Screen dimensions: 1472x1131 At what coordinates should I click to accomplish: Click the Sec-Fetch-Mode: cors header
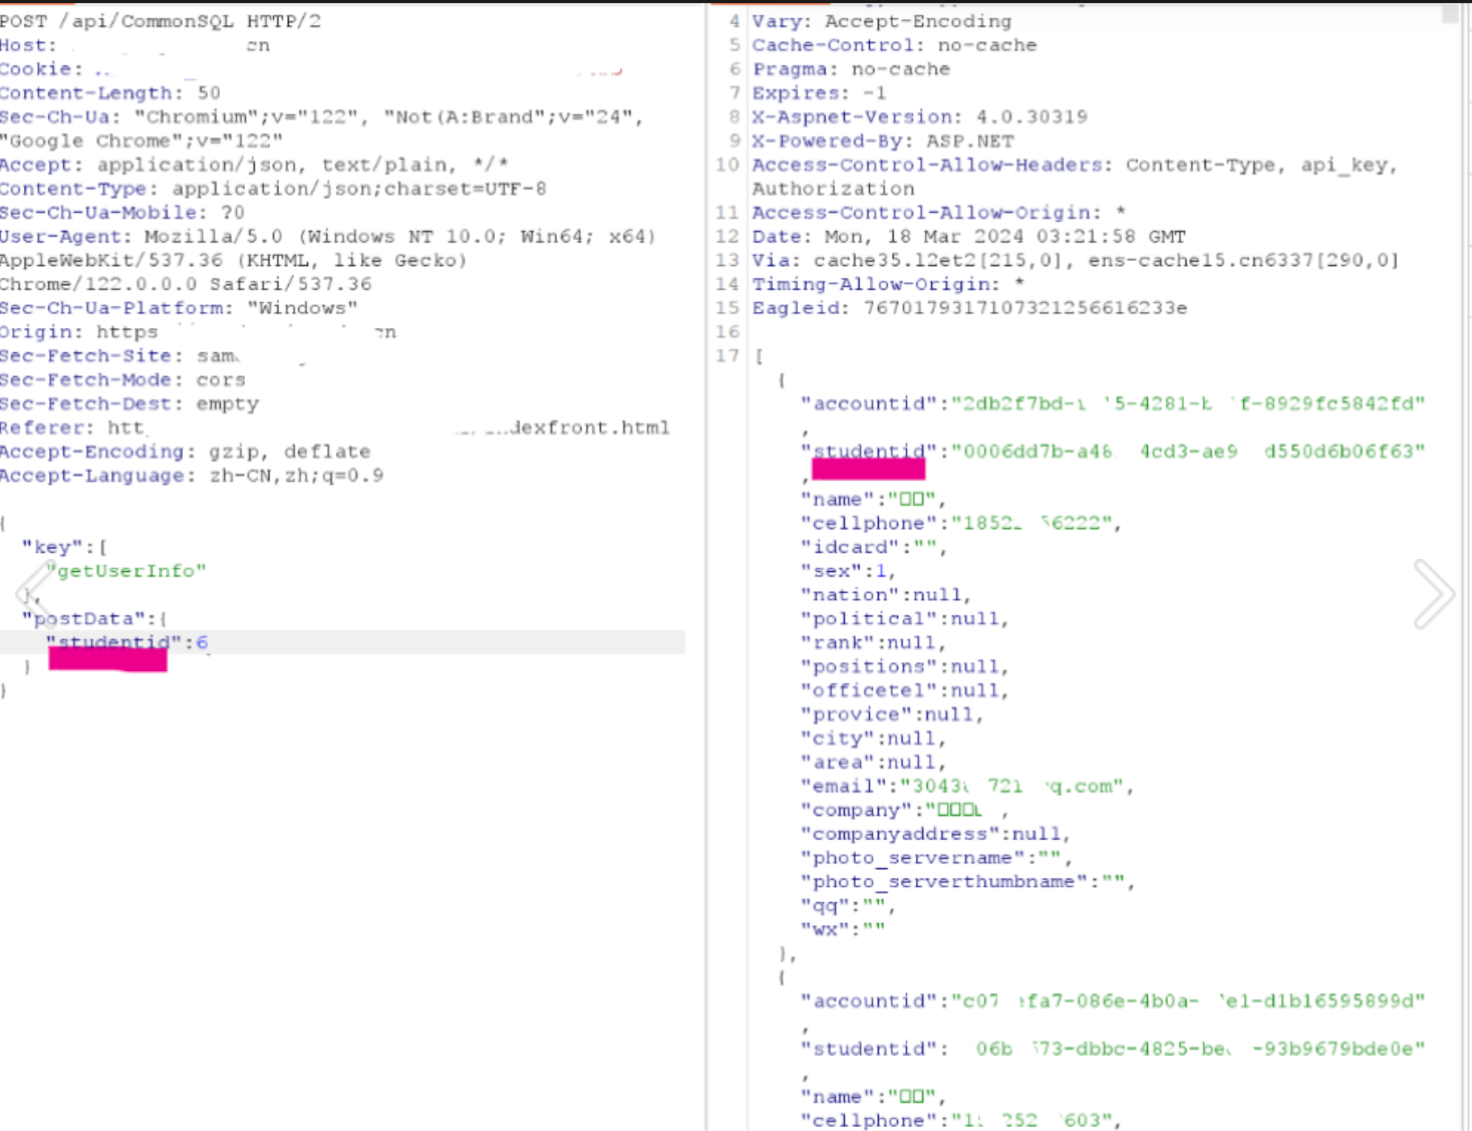pyautogui.click(x=123, y=379)
